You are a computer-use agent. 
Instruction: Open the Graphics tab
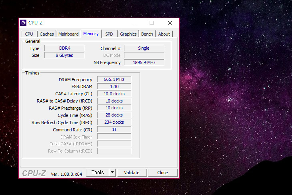[x=128, y=34]
